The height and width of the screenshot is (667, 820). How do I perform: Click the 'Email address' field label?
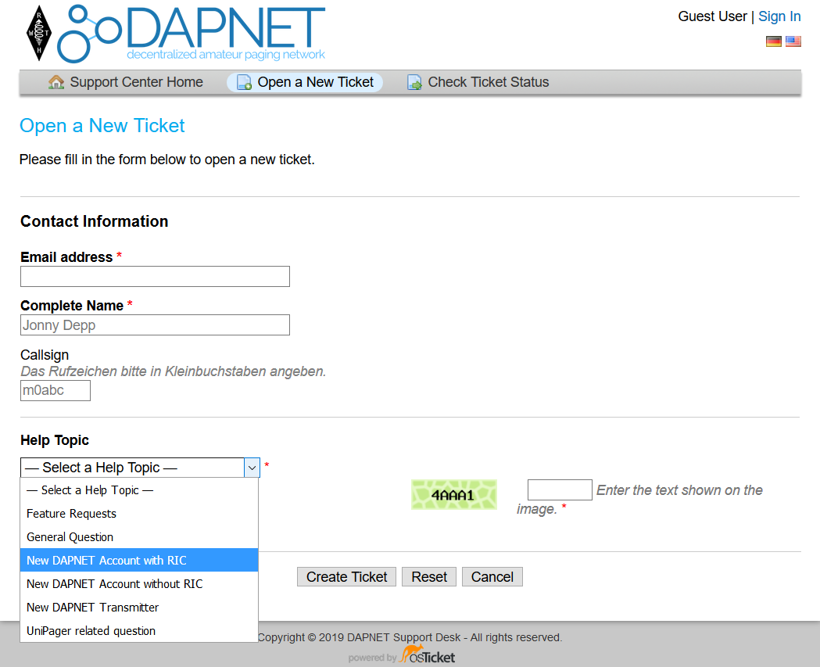pos(66,257)
